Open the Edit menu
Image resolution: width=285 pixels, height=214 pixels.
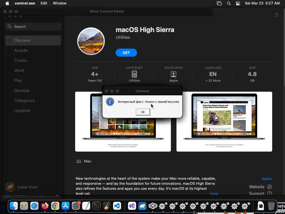pos(44,3)
